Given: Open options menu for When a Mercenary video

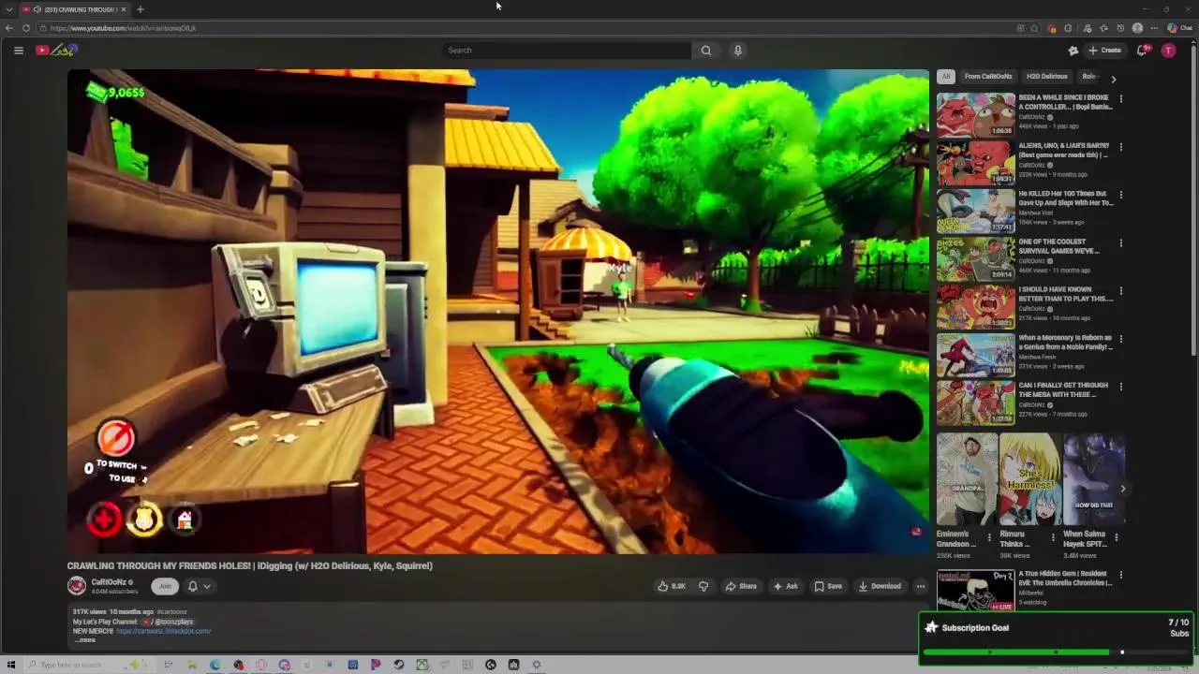Looking at the screenshot, I should click(1121, 339).
